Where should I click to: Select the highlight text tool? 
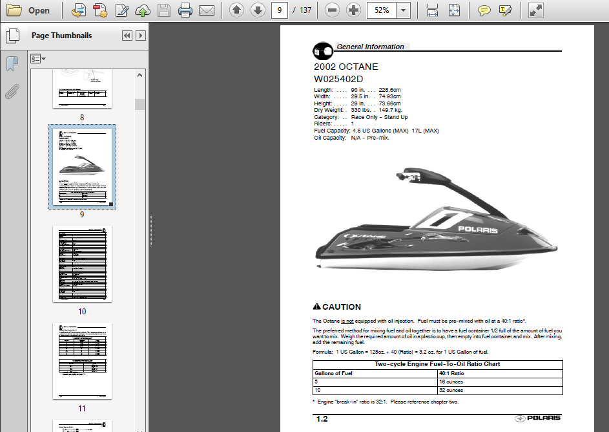pyautogui.click(x=505, y=10)
